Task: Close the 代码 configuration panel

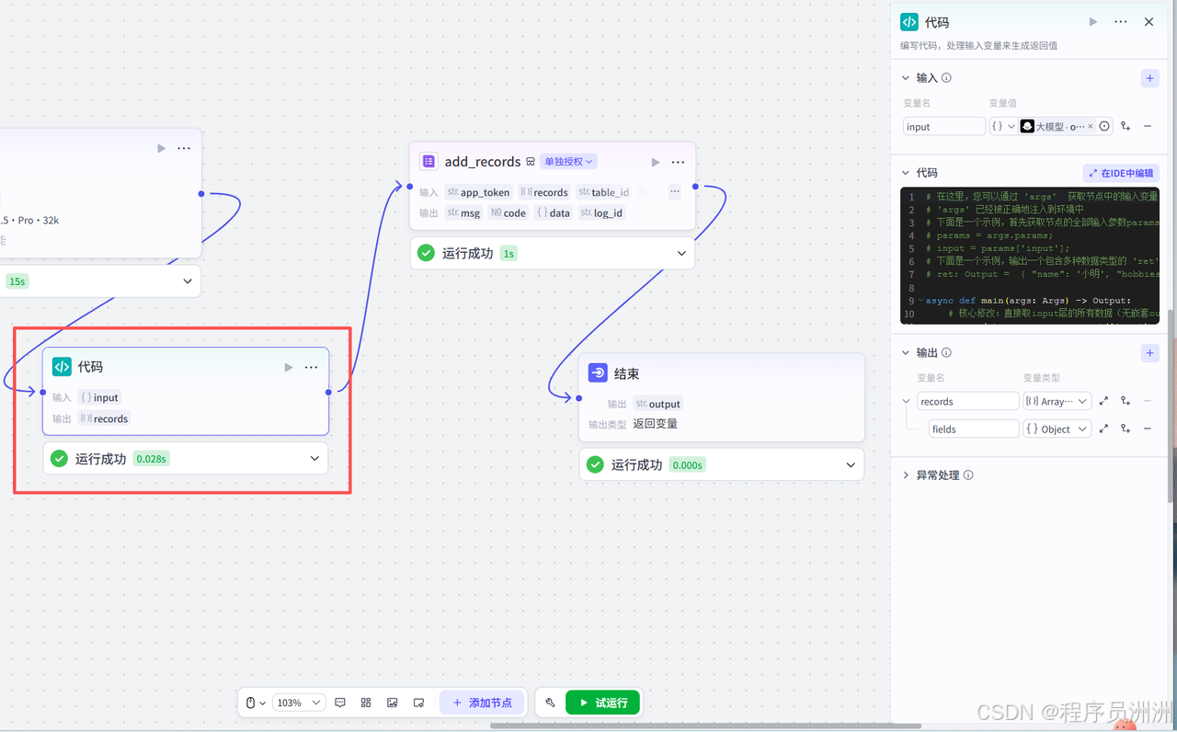Action: tap(1148, 22)
